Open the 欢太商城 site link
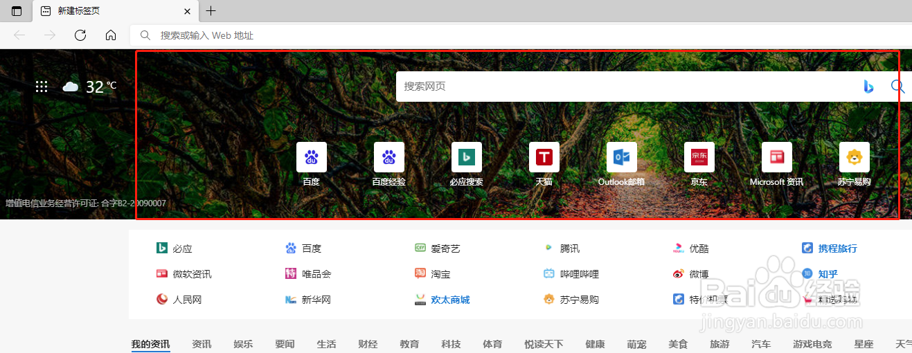The width and height of the screenshot is (912, 353). 442,300
